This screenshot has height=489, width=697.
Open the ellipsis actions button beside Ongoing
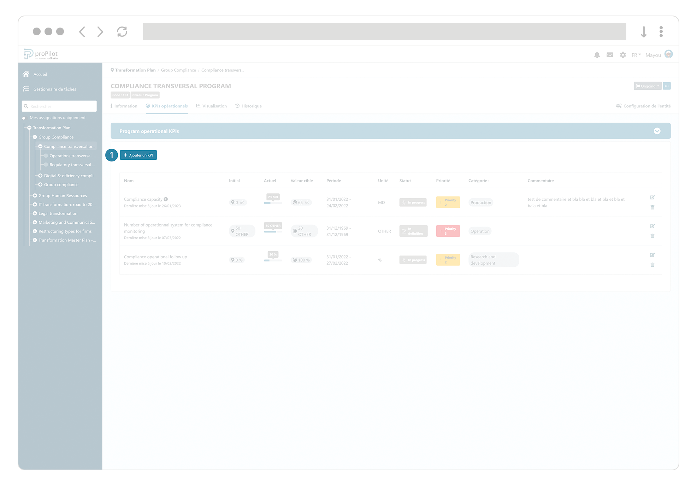click(667, 86)
